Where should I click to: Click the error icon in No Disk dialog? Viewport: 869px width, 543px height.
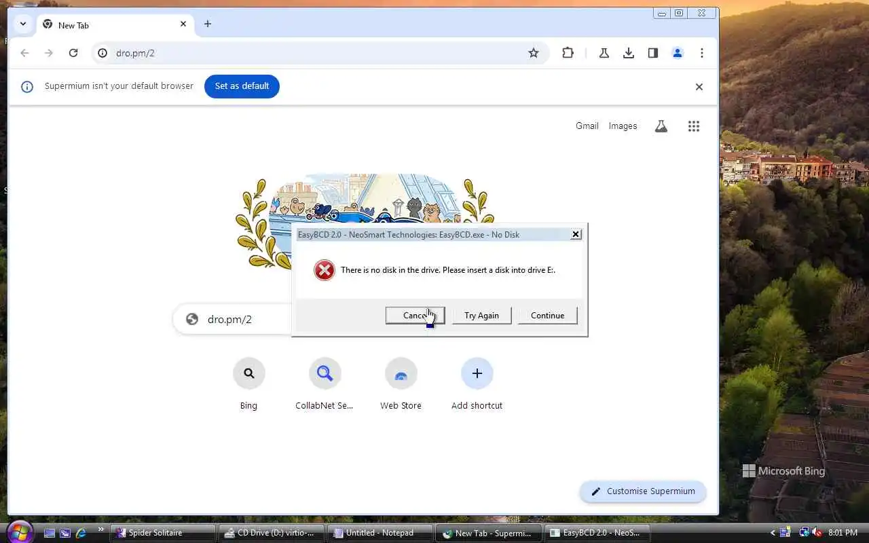click(325, 270)
